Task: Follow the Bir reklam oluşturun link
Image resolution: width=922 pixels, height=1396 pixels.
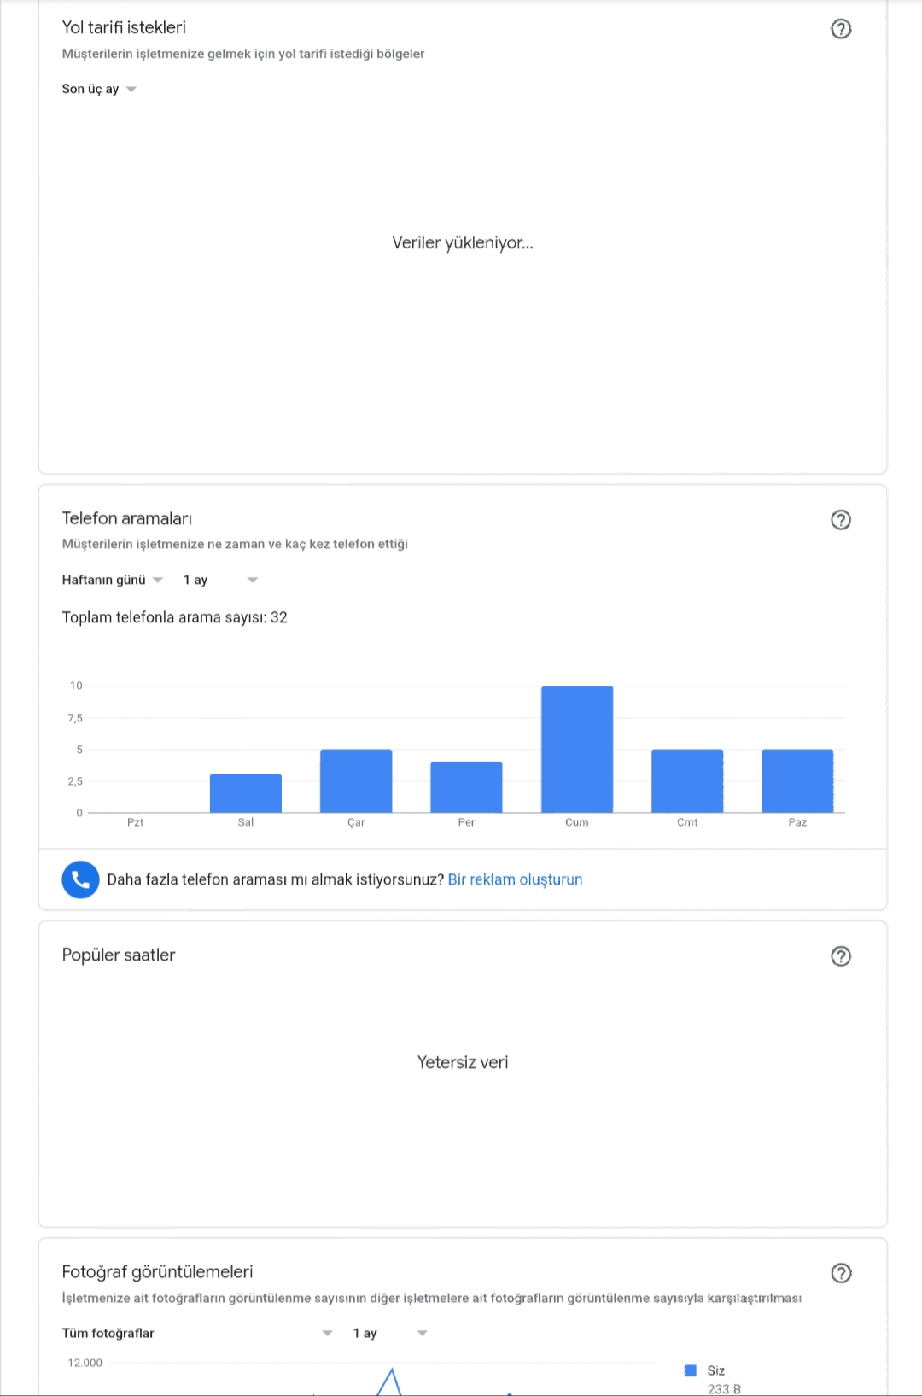Action: click(515, 879)
